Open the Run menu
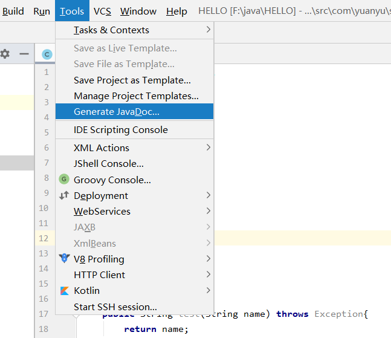This screenshot has height=338, width=391. [42, 11]
